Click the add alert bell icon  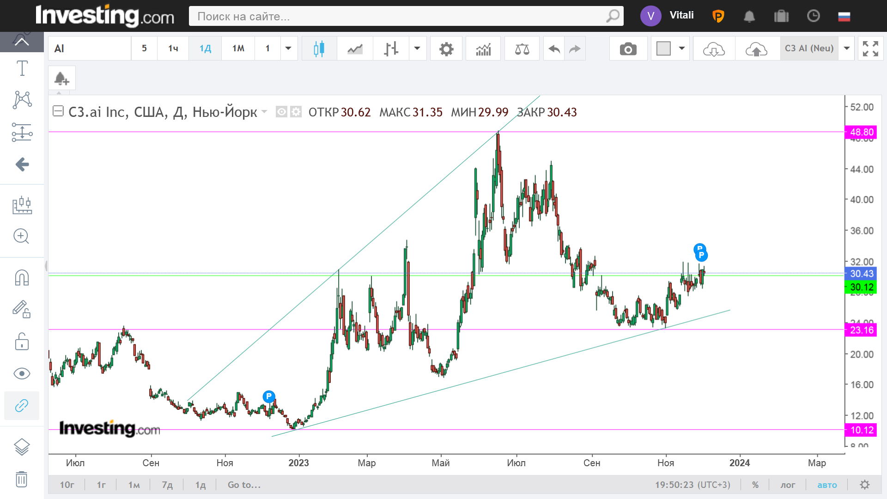point(61,79)
